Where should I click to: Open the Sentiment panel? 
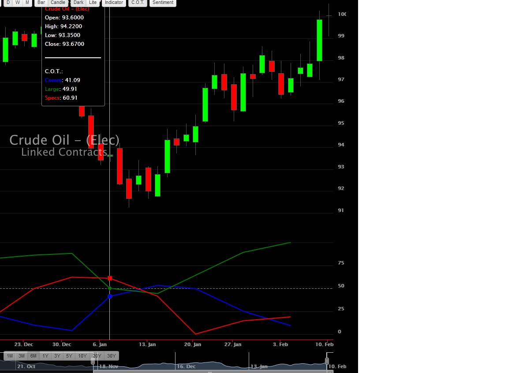163,3
